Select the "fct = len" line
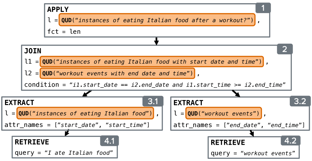312x161 pixels. [64, 31]
